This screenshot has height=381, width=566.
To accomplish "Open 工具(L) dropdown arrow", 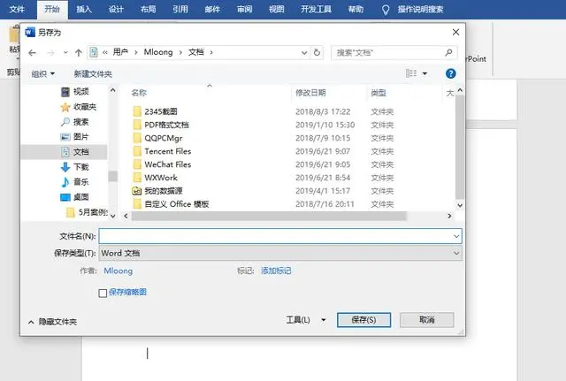I will tap(324, 320).
